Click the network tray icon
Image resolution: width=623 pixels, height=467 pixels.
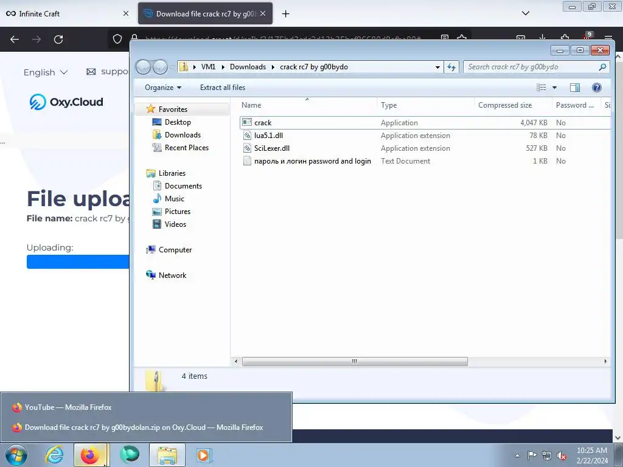(x=547, y=456)
